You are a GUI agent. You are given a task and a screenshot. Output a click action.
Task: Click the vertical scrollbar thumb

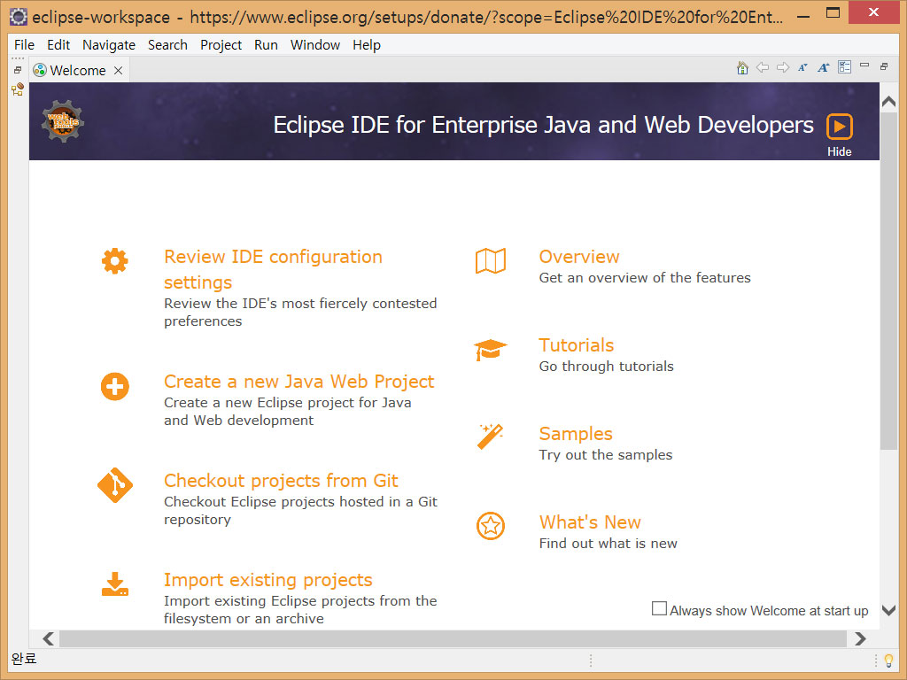[888, 281]
